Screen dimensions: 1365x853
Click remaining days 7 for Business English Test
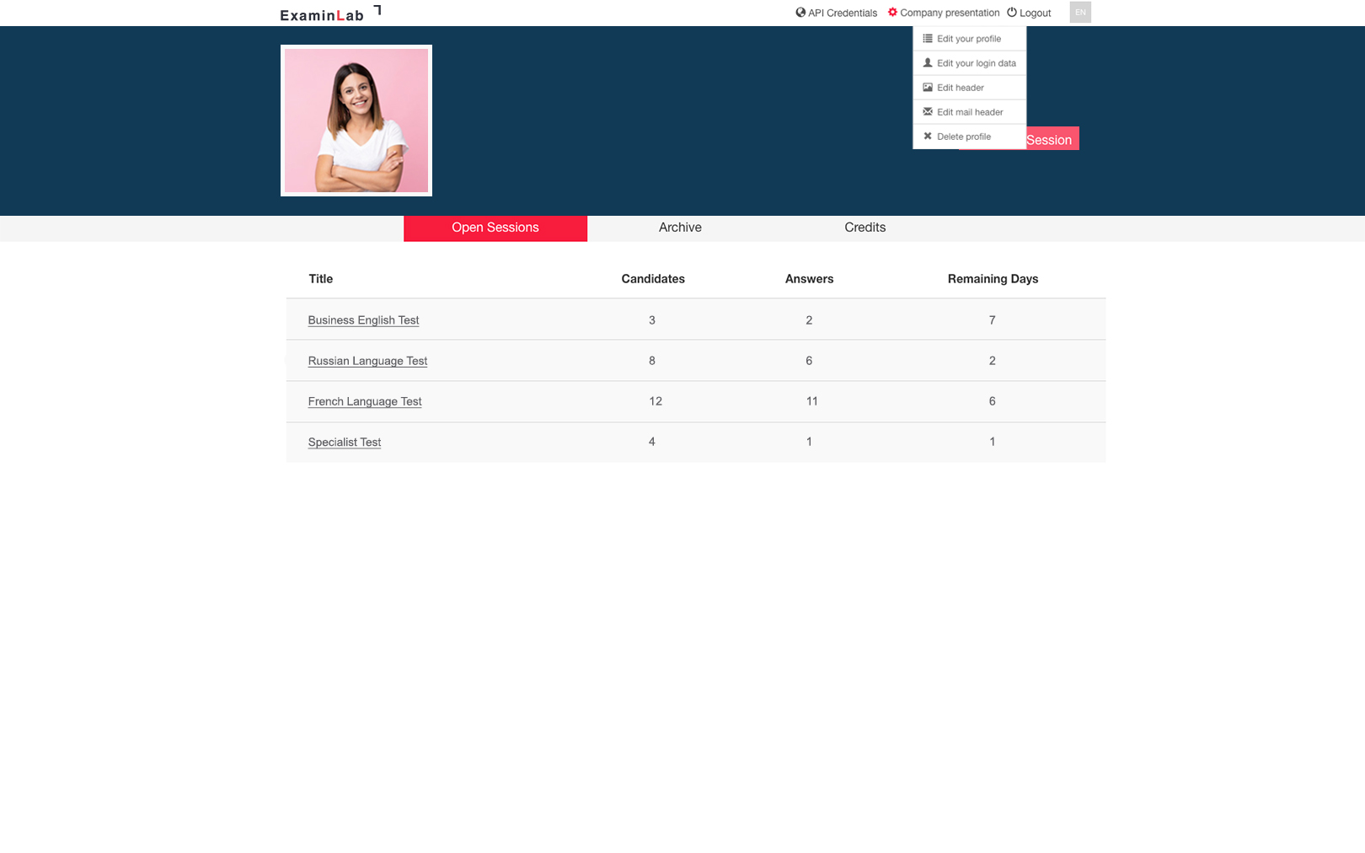tap(993, 320)
